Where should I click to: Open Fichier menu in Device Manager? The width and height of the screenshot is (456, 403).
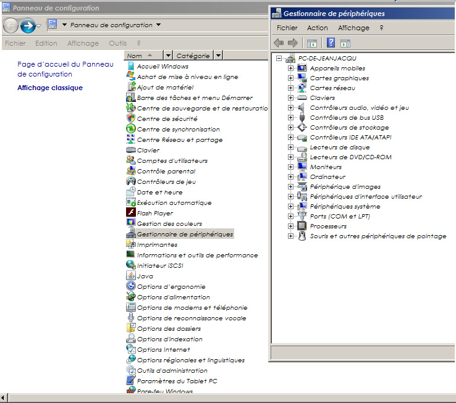(287, 28)
